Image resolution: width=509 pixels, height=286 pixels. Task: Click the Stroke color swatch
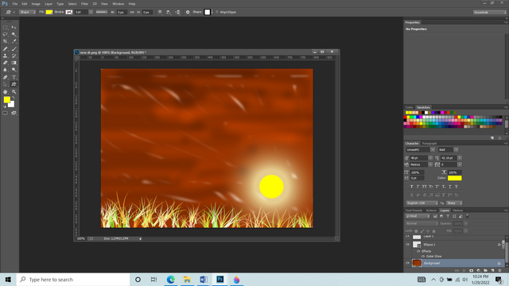[x=69, y=12]
